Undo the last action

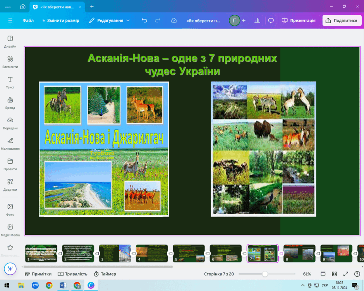coord(144,21)
